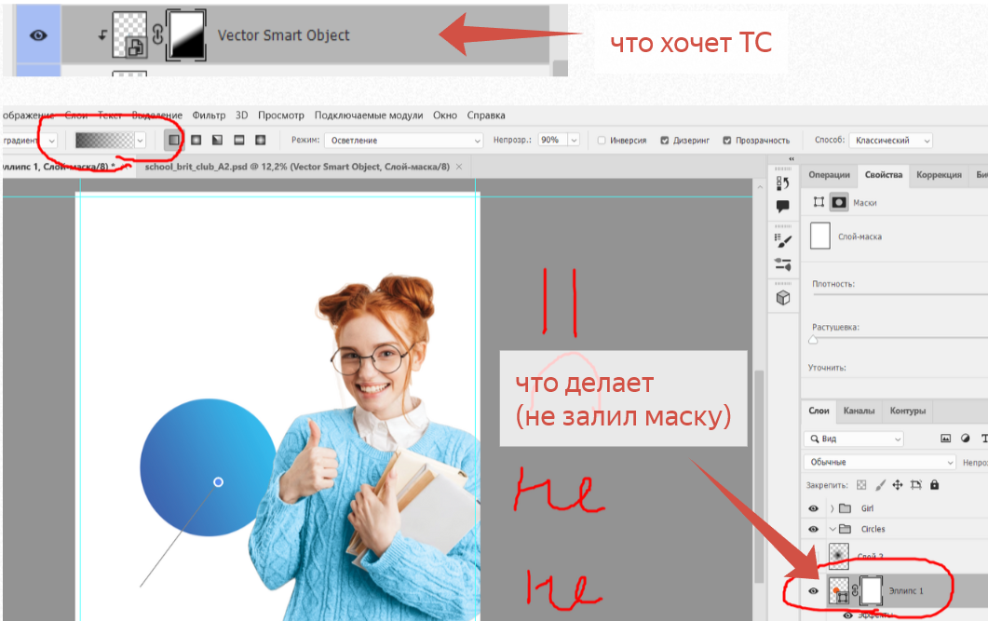988x621 pixels.
Task: Select the Эллипс 1 layer mask thumbnail
Action: coord(871,591)
